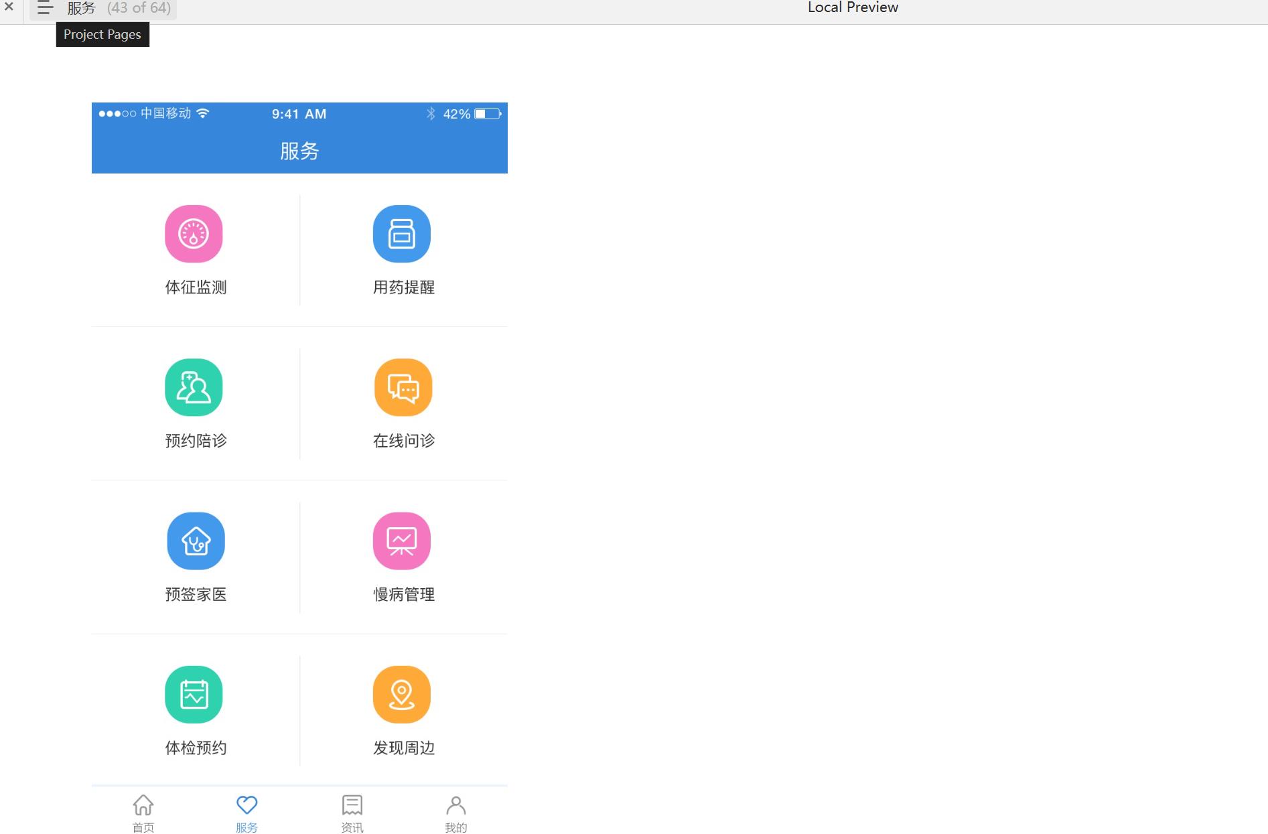Open the 用药提醒 blue medicine icon
Screen dimensions: 1268x834
pyautogui.click(x=402, y=234)
